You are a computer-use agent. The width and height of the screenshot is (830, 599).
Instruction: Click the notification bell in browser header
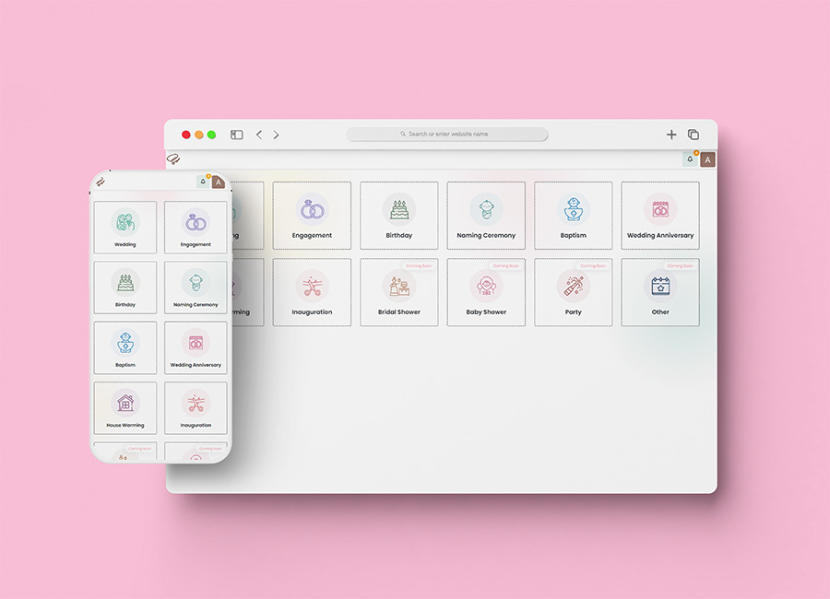[690, 159]
